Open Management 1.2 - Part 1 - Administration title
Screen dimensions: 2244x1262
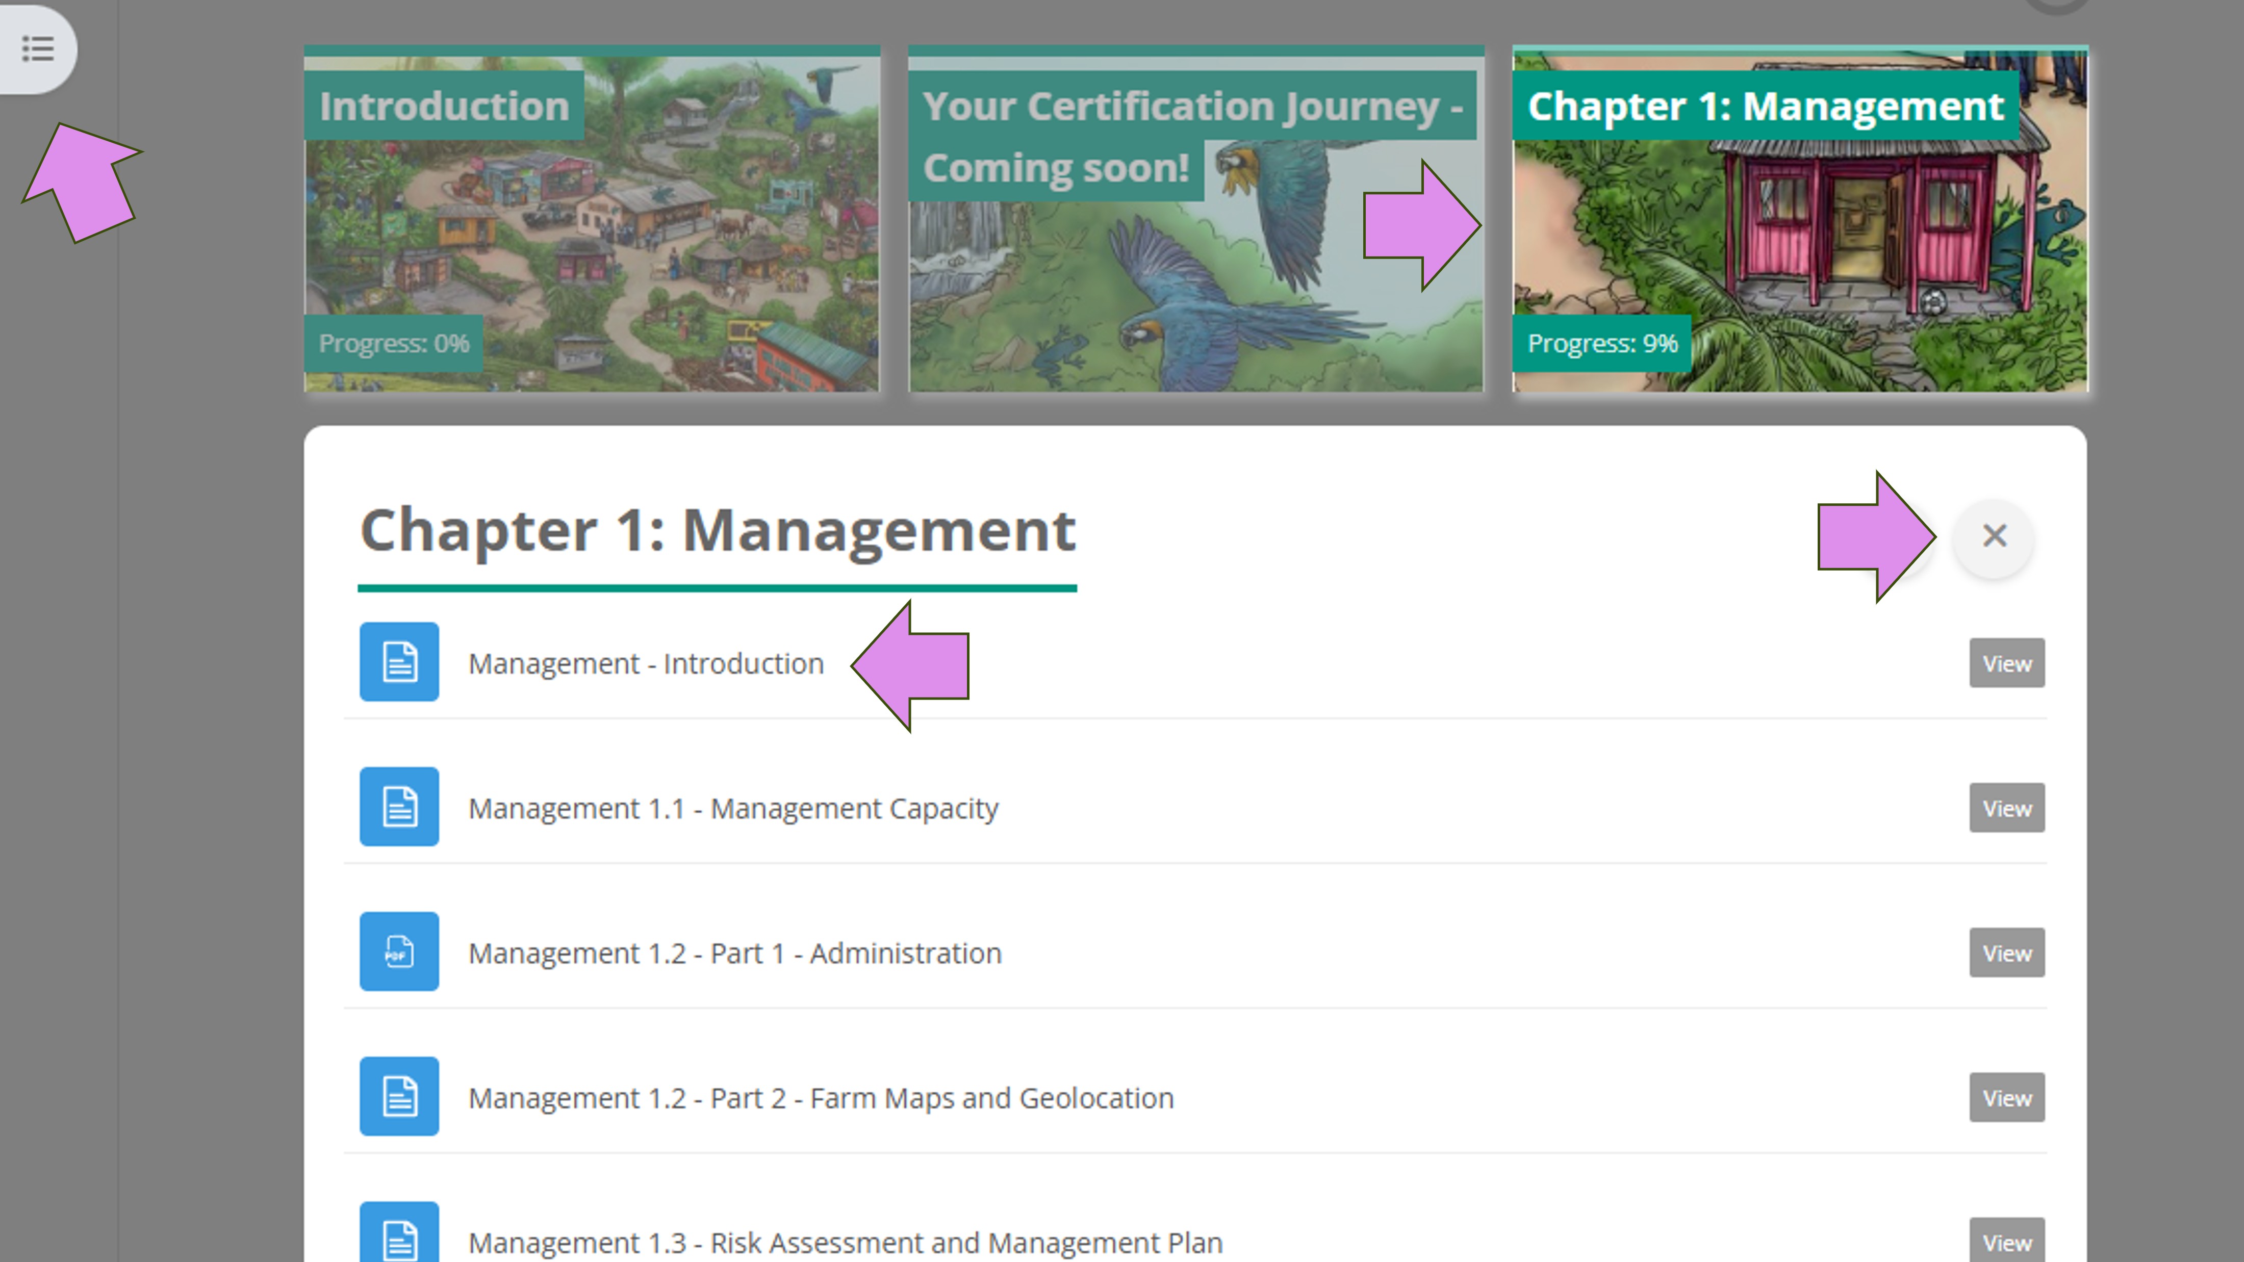(x=734, y=953)
